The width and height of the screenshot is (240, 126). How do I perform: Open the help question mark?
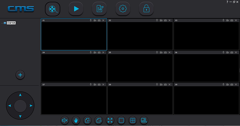pos(227,2)
